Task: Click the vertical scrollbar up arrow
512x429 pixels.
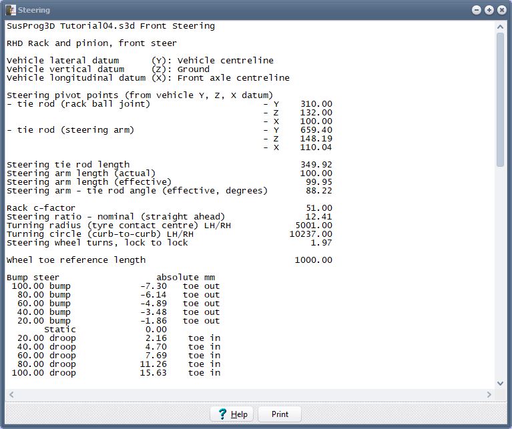Action: [501, 25]
